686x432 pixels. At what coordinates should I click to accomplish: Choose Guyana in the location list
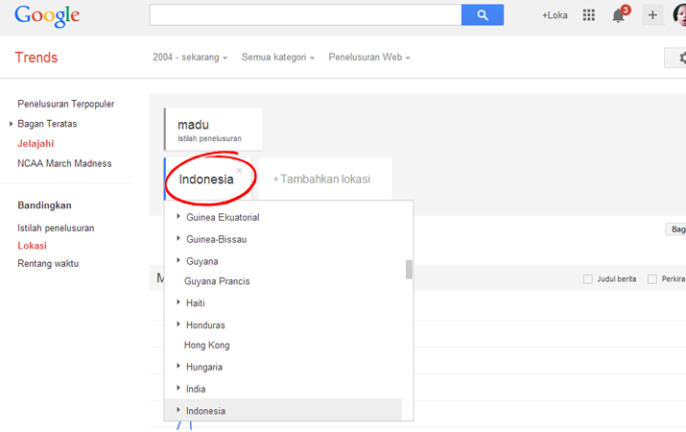click(x=202, y=262)
